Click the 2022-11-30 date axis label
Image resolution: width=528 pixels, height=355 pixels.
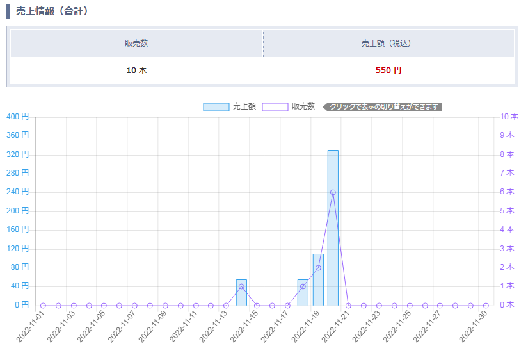[473, 327]
